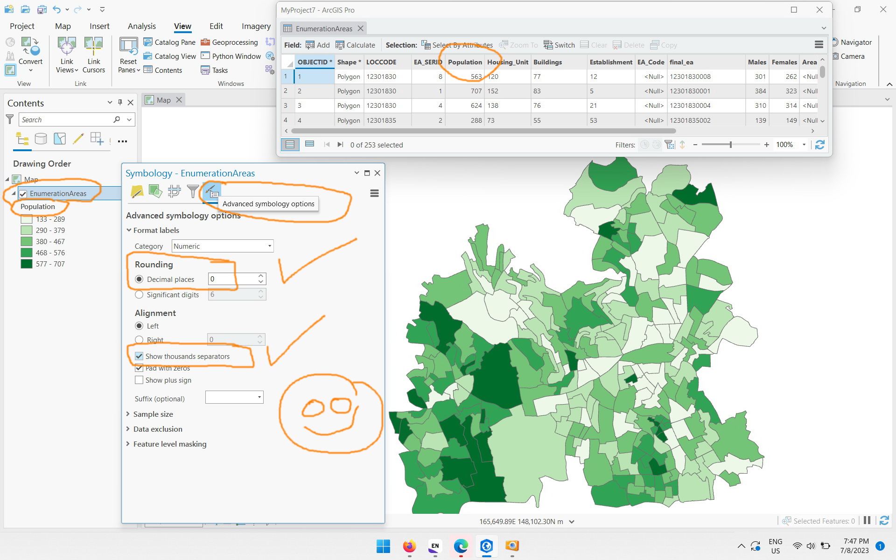
Task: Click the Switch selection icon
Action: [559, 45]
